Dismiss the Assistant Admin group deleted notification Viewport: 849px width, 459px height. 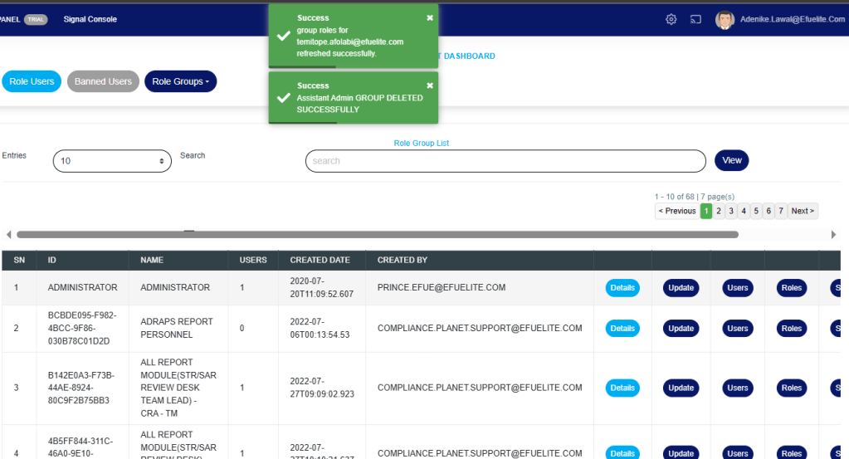[429, 85]
